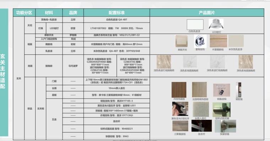This screenshot has height=141, width=270.
Task: Select the 白色乳胶漆 QA-487 cell
Action: pos(117,19)
